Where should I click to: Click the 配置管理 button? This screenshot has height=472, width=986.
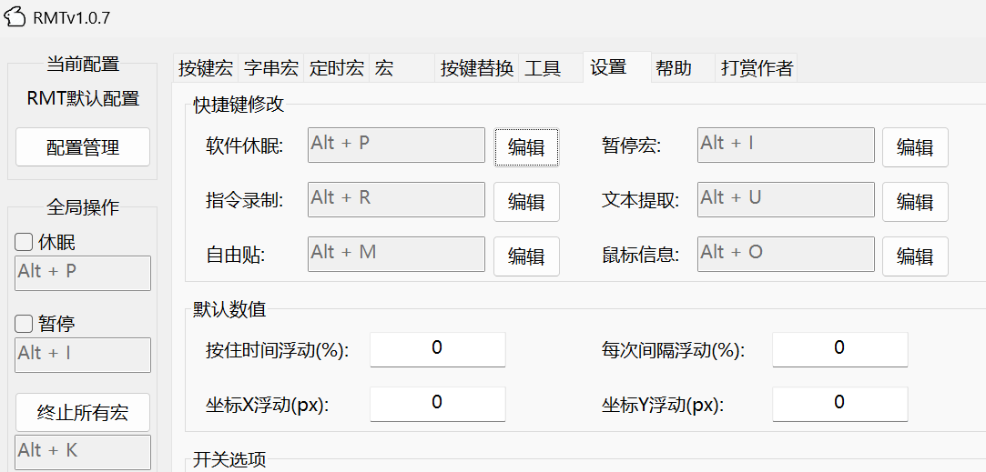tap(83, 147)
